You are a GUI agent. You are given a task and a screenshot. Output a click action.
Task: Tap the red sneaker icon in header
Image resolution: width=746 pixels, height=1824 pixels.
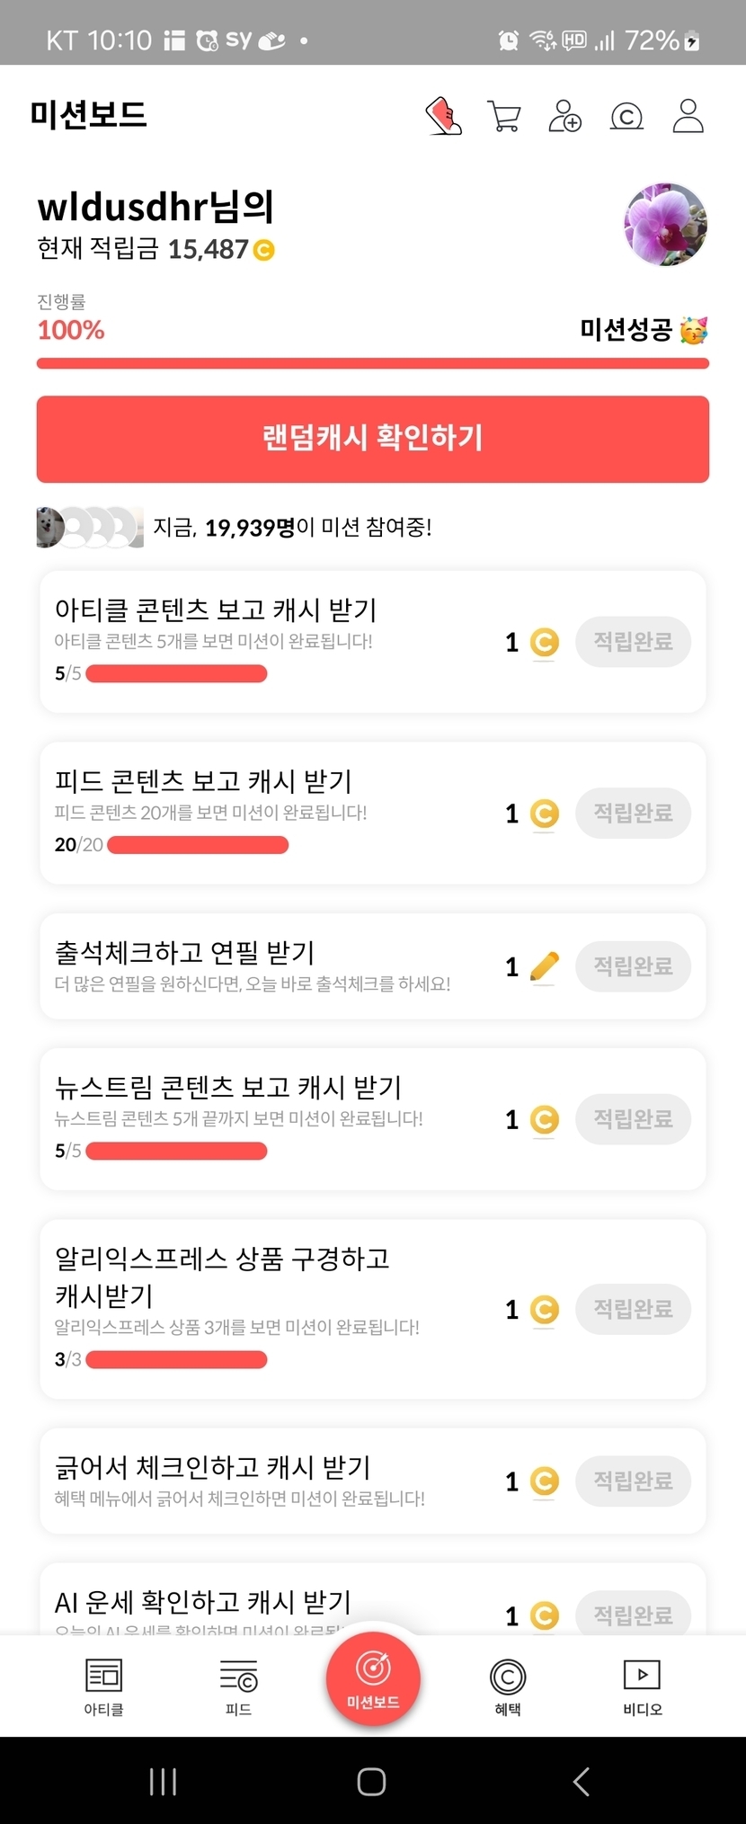pos(443,116)
